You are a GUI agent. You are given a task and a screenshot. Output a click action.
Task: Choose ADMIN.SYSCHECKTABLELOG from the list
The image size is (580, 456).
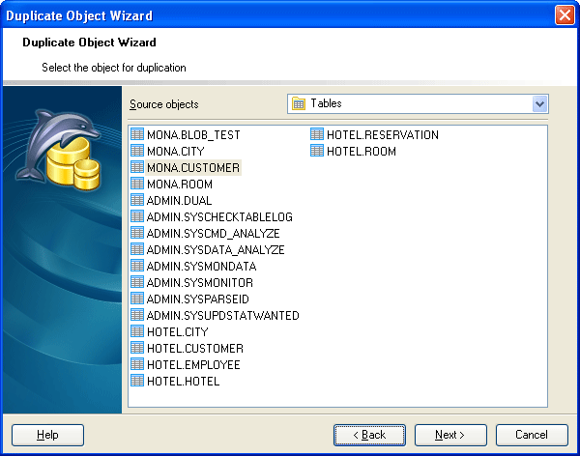pyautogui.click(x=218, y=217)
